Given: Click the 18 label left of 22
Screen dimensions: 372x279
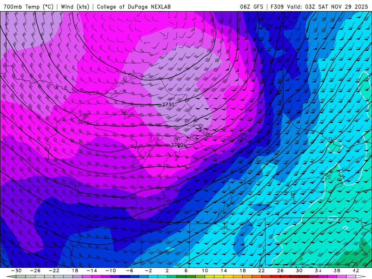Looking at the screenshot, I should tap(242, 271).
